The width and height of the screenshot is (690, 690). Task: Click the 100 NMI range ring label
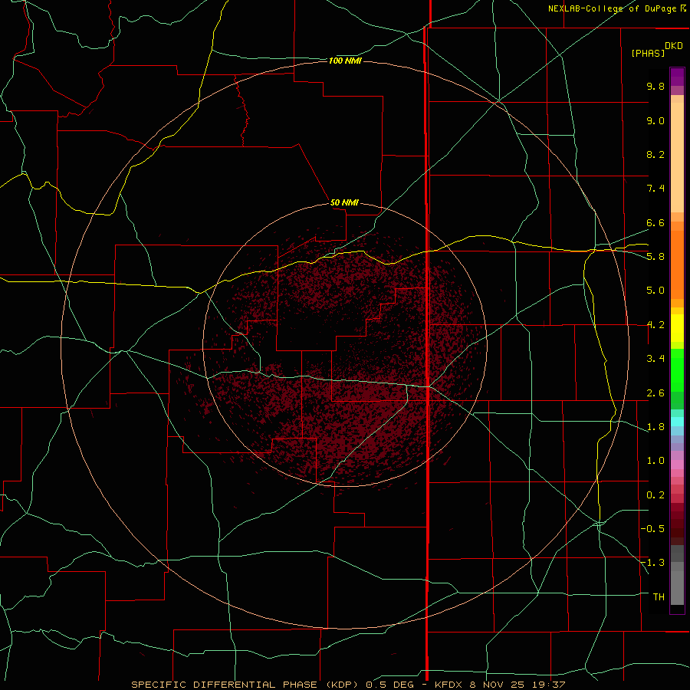pos(345,61)
